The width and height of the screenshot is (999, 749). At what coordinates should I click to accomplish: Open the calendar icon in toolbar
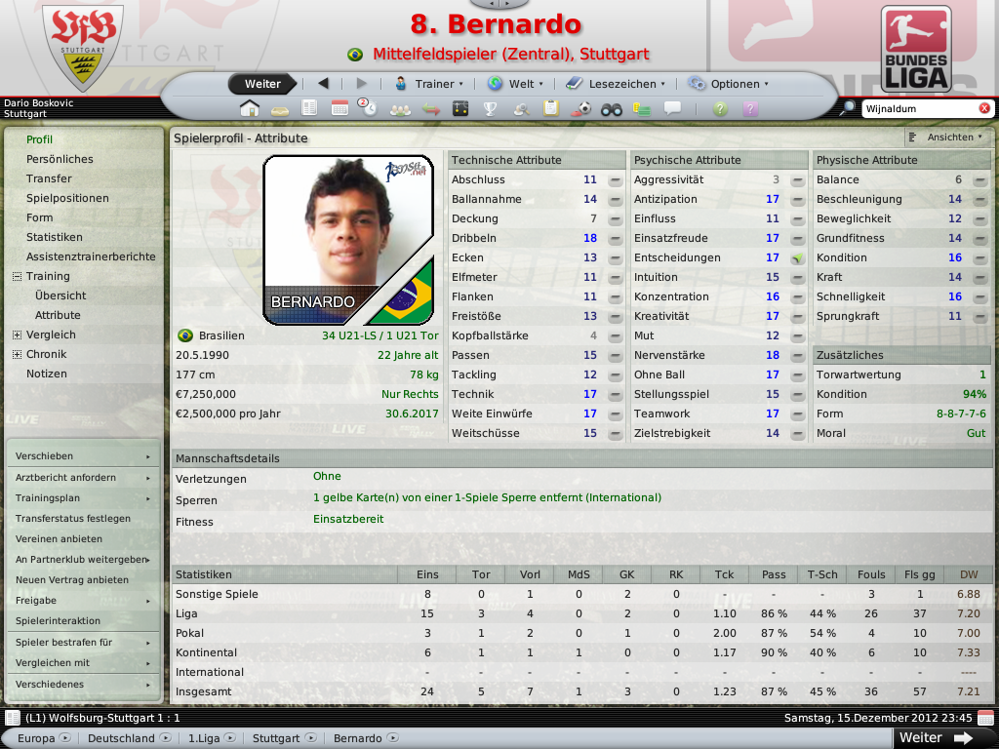tap(340, 109)
